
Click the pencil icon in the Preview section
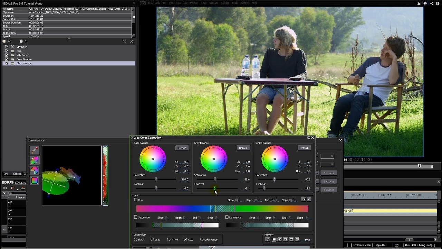[x=268, y=239]
